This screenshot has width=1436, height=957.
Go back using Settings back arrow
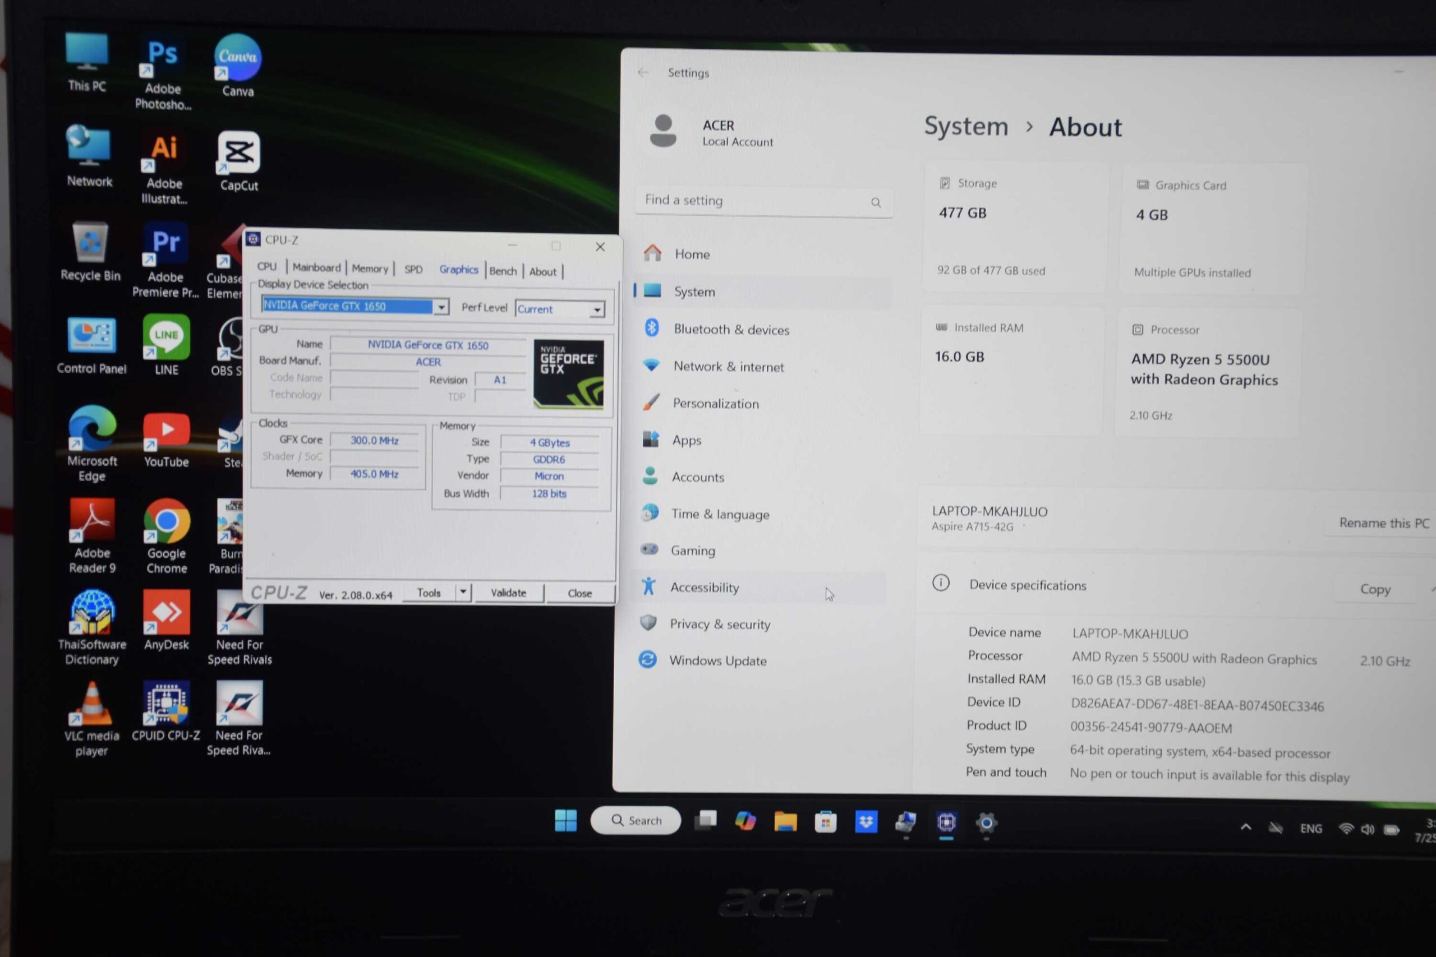642,72
